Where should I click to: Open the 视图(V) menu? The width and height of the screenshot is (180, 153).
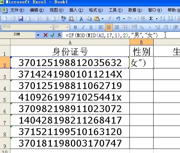57,10
